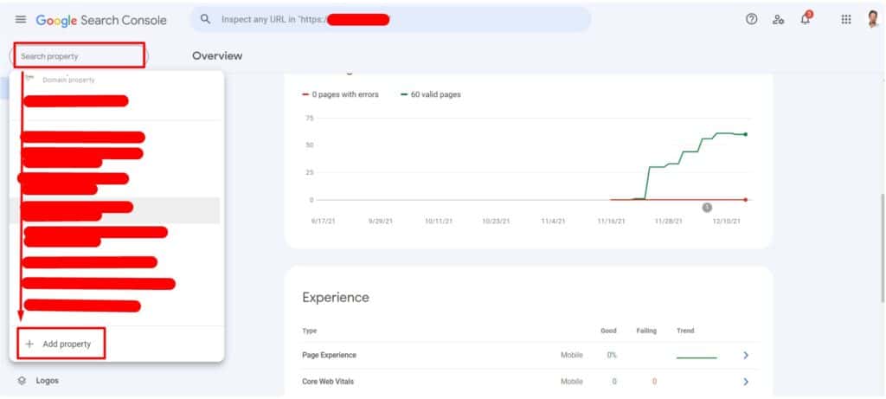This screenshot has height=399, width=886.
Task: Open the Help question mark icon
Action: point(752,19)
